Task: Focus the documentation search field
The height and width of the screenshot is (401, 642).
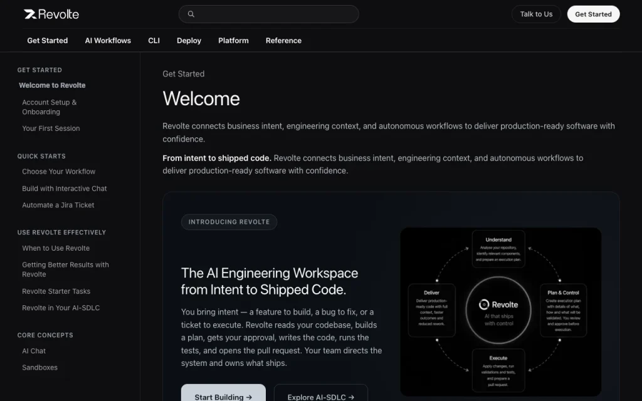Action: pos(268,14)
